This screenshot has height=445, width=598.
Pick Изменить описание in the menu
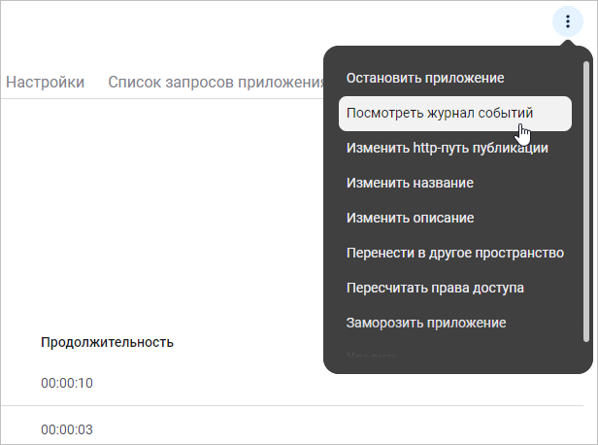tap(410, 218)
